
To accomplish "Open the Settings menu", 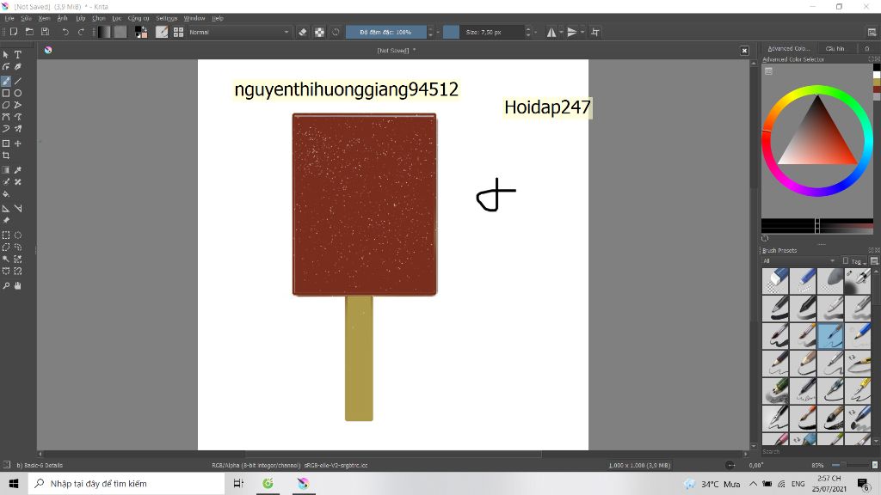I will point(166,18).
